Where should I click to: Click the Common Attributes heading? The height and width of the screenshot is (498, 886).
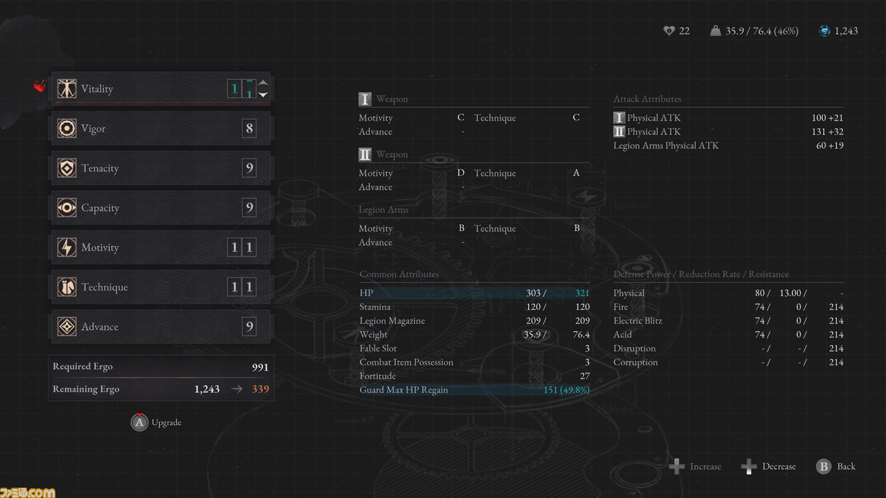pos(399,275)
